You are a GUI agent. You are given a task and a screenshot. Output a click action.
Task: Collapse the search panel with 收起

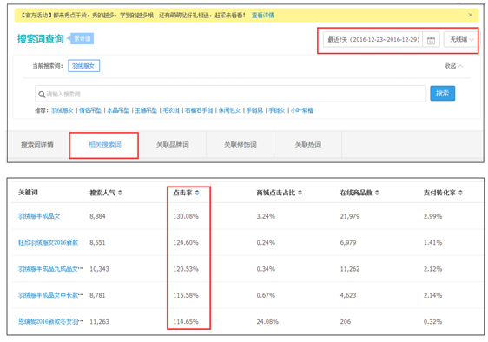tap(453, 66)
